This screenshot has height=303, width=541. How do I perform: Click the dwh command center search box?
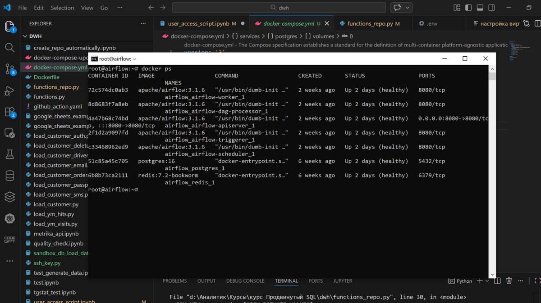(279, 8)
